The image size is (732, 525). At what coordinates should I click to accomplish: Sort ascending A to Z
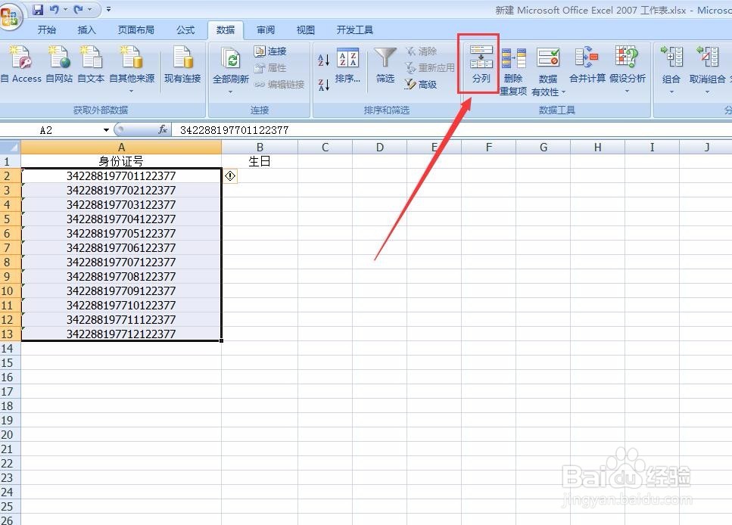point(323,60)
